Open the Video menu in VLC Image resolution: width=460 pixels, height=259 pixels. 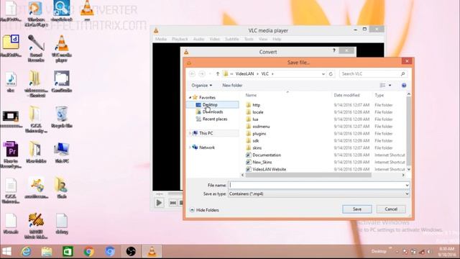pyautogui.click(x=214, y=39)
